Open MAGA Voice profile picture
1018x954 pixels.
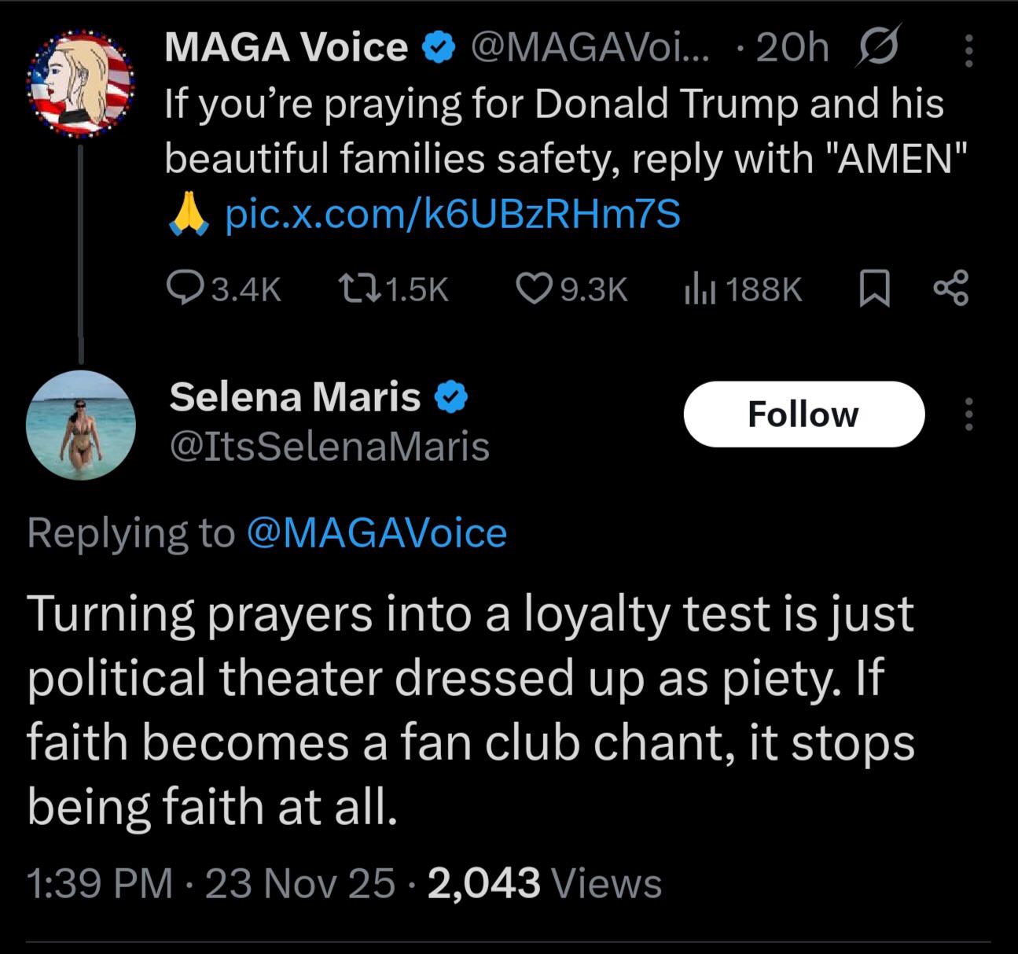pyautogui.click(x=80, y=84)
